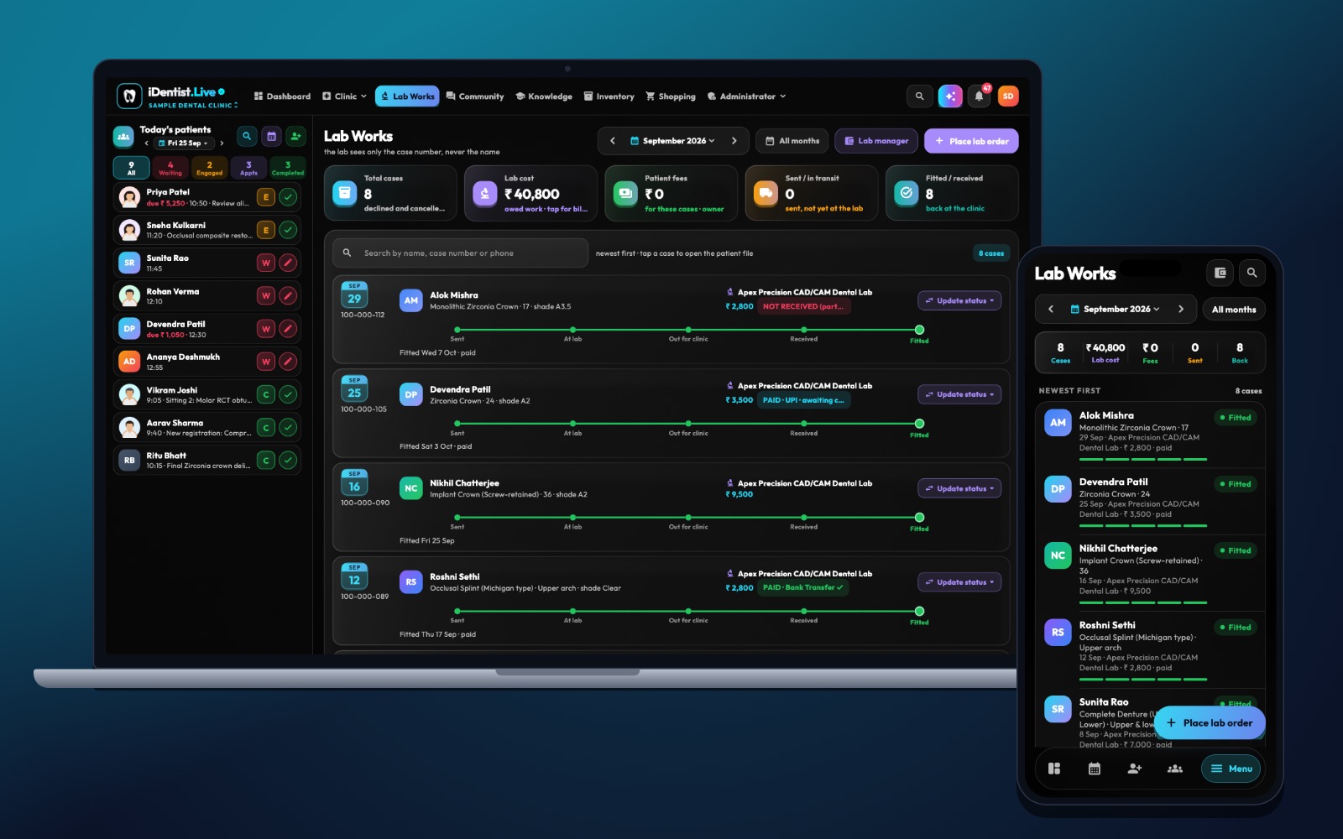Tap search icon on phone Lab Works header
The width and height of the screenshot is (1343, 839).
[x=1252, y=273]
